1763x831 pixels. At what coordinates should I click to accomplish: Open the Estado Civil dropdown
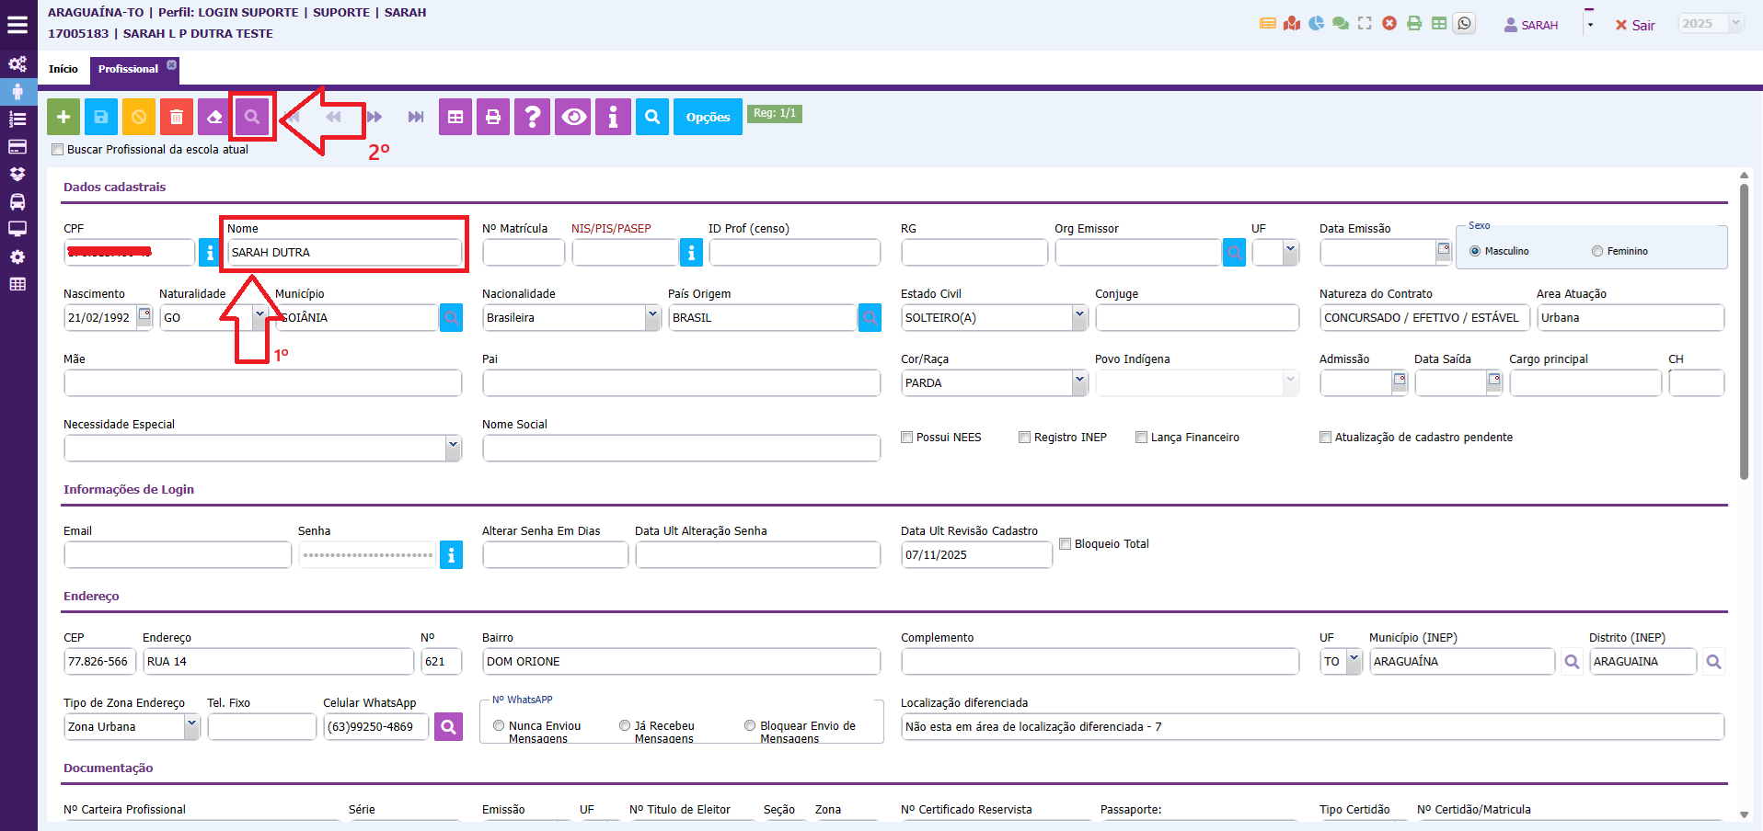[1078, 317]
